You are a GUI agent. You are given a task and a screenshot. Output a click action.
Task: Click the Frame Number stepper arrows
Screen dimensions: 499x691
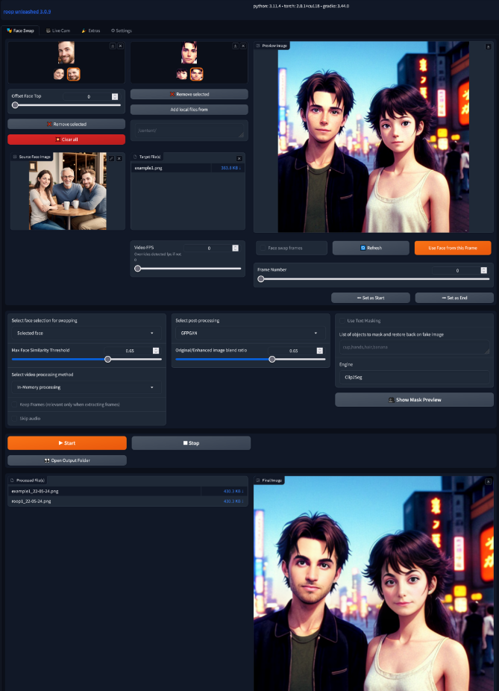tap(483, 270)
